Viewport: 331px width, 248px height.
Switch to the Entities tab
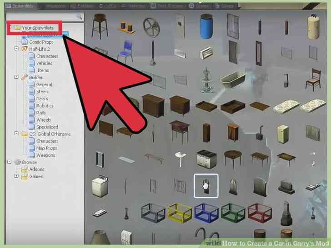click(x=83, y=6)
